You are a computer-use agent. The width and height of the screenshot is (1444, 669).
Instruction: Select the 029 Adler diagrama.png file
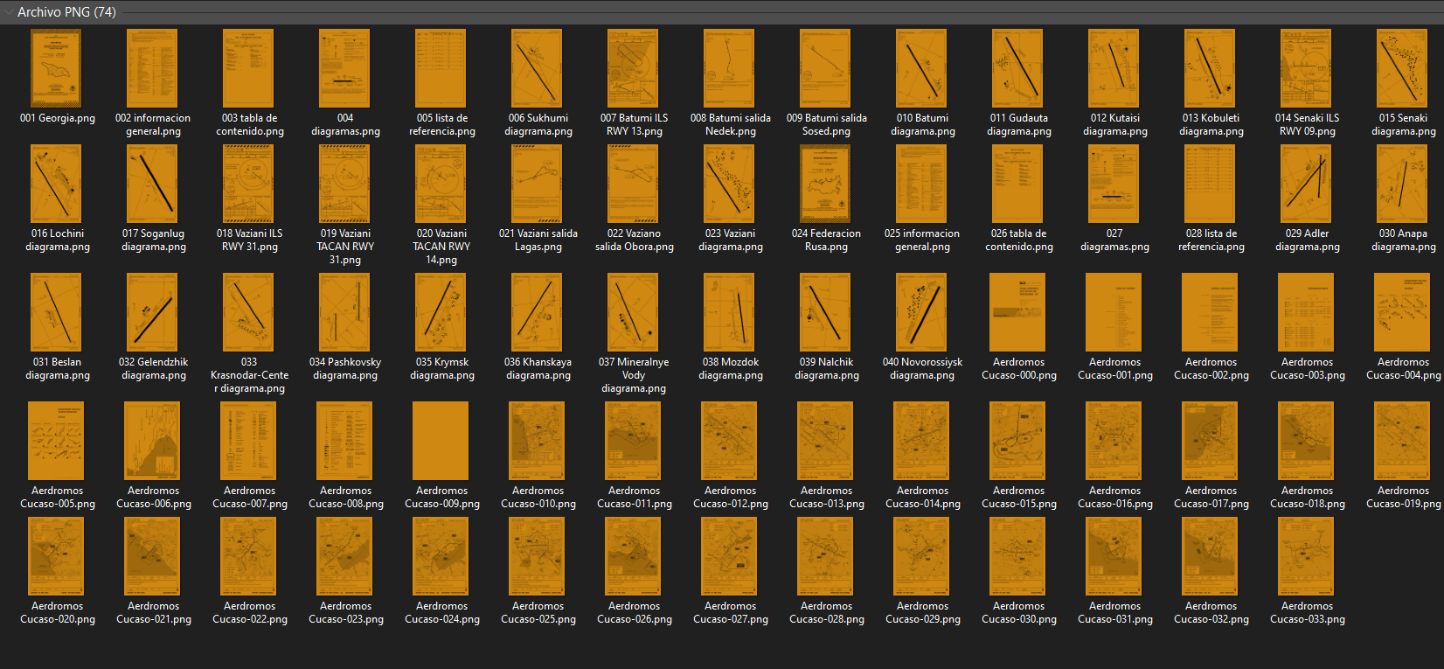pos(1306,184)
